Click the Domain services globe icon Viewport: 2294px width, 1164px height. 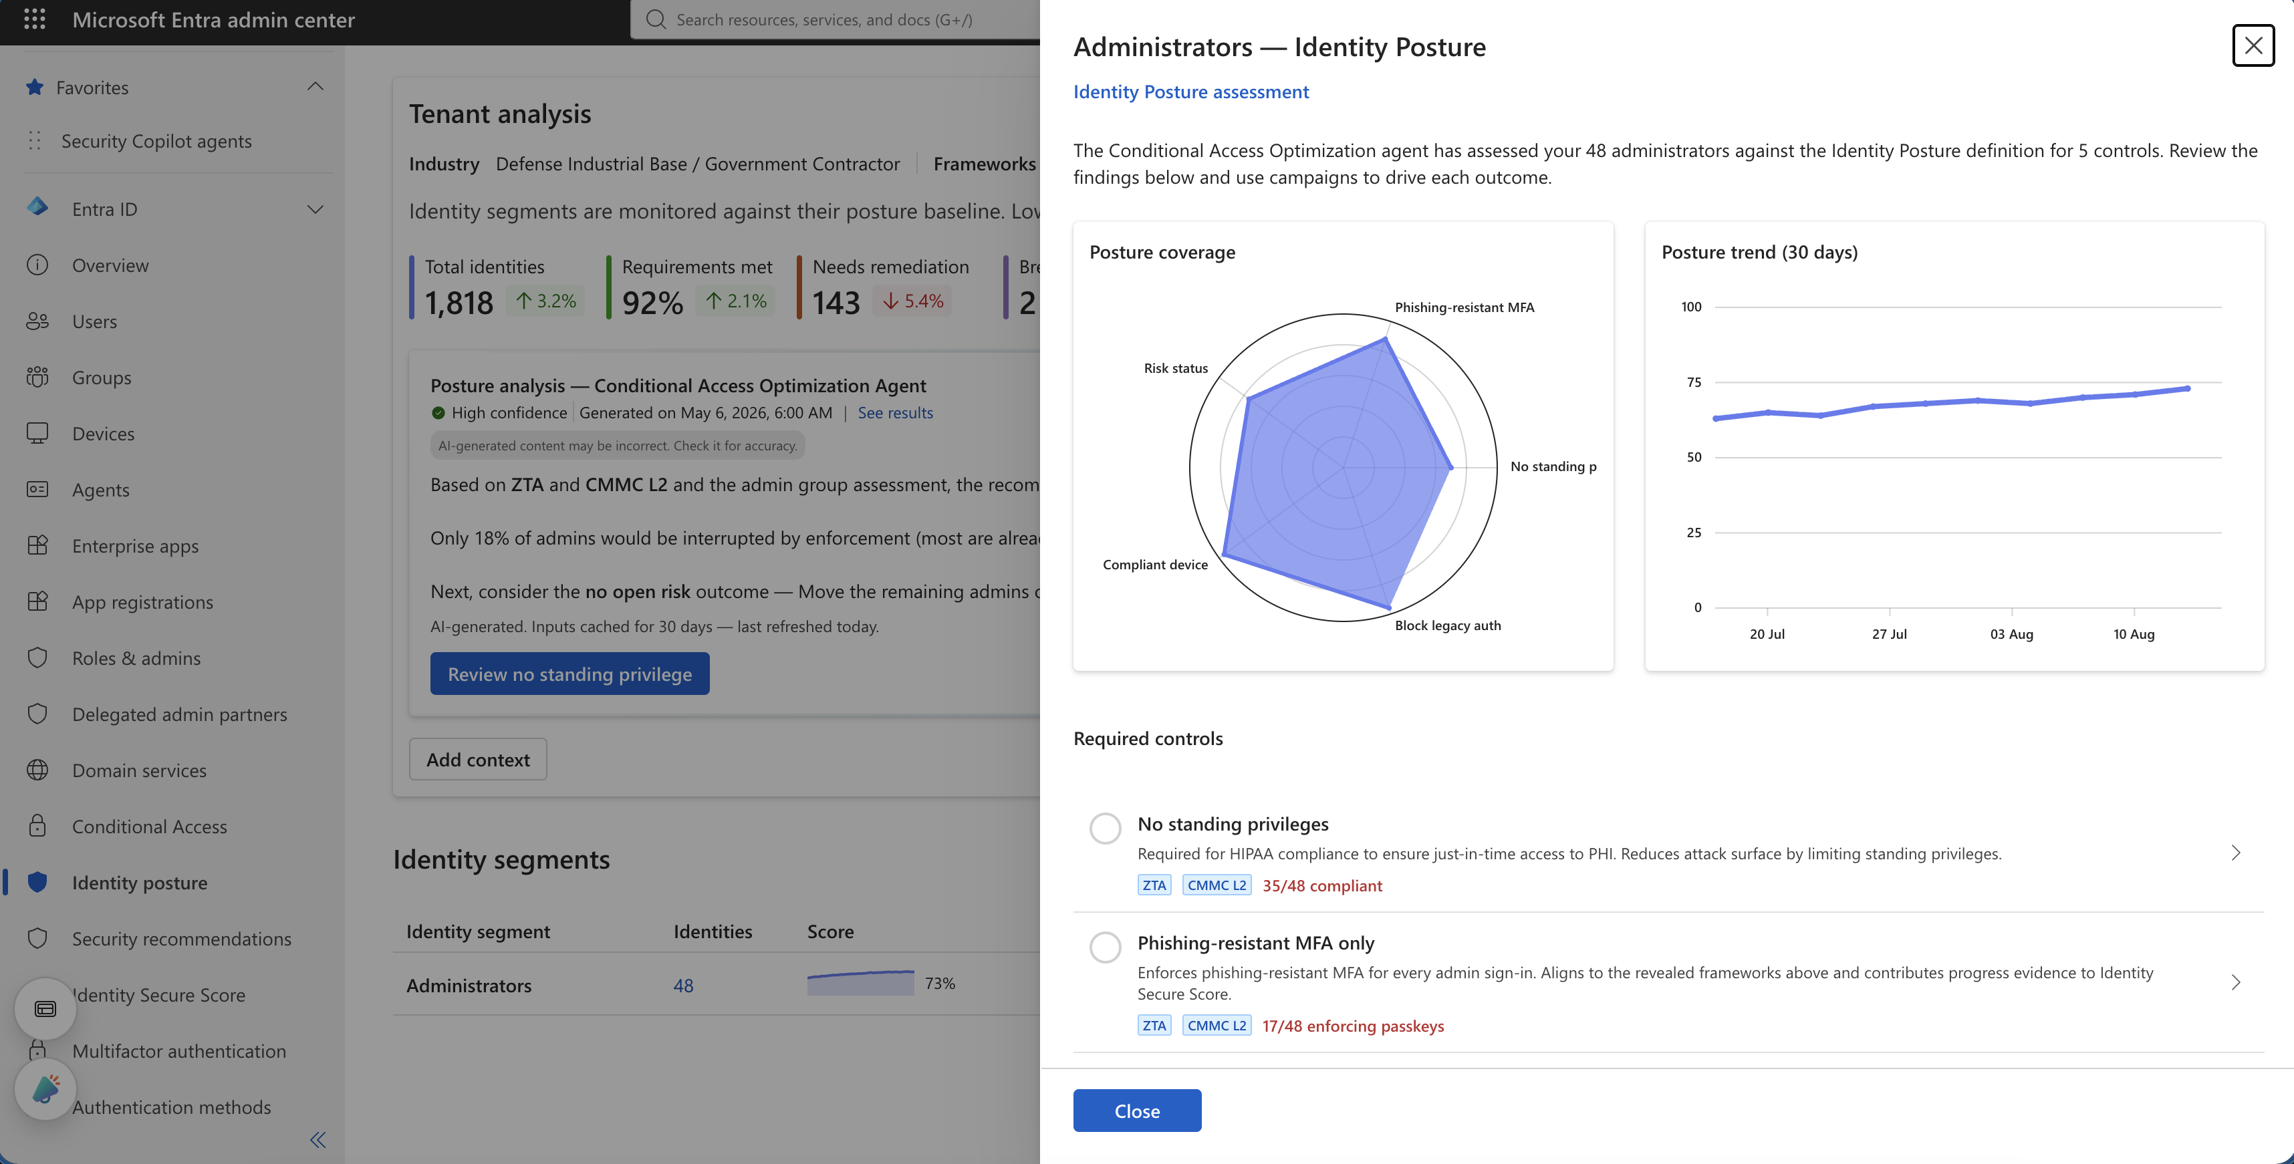click(x=37, y=769)
